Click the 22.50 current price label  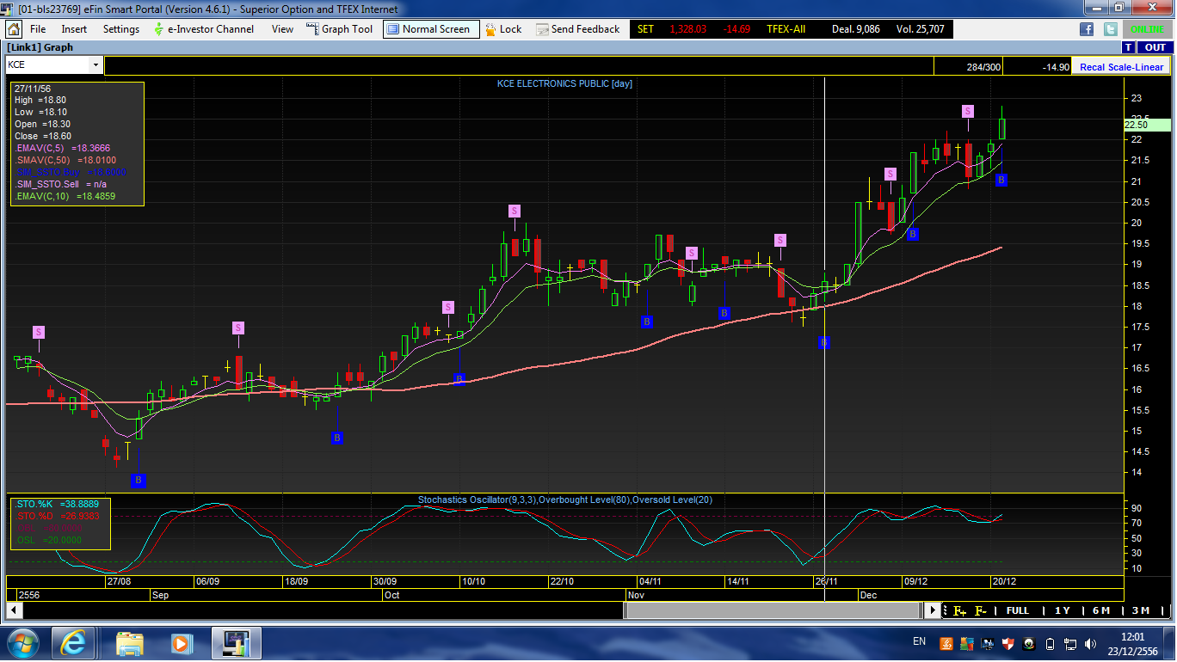coord(1148,125)
